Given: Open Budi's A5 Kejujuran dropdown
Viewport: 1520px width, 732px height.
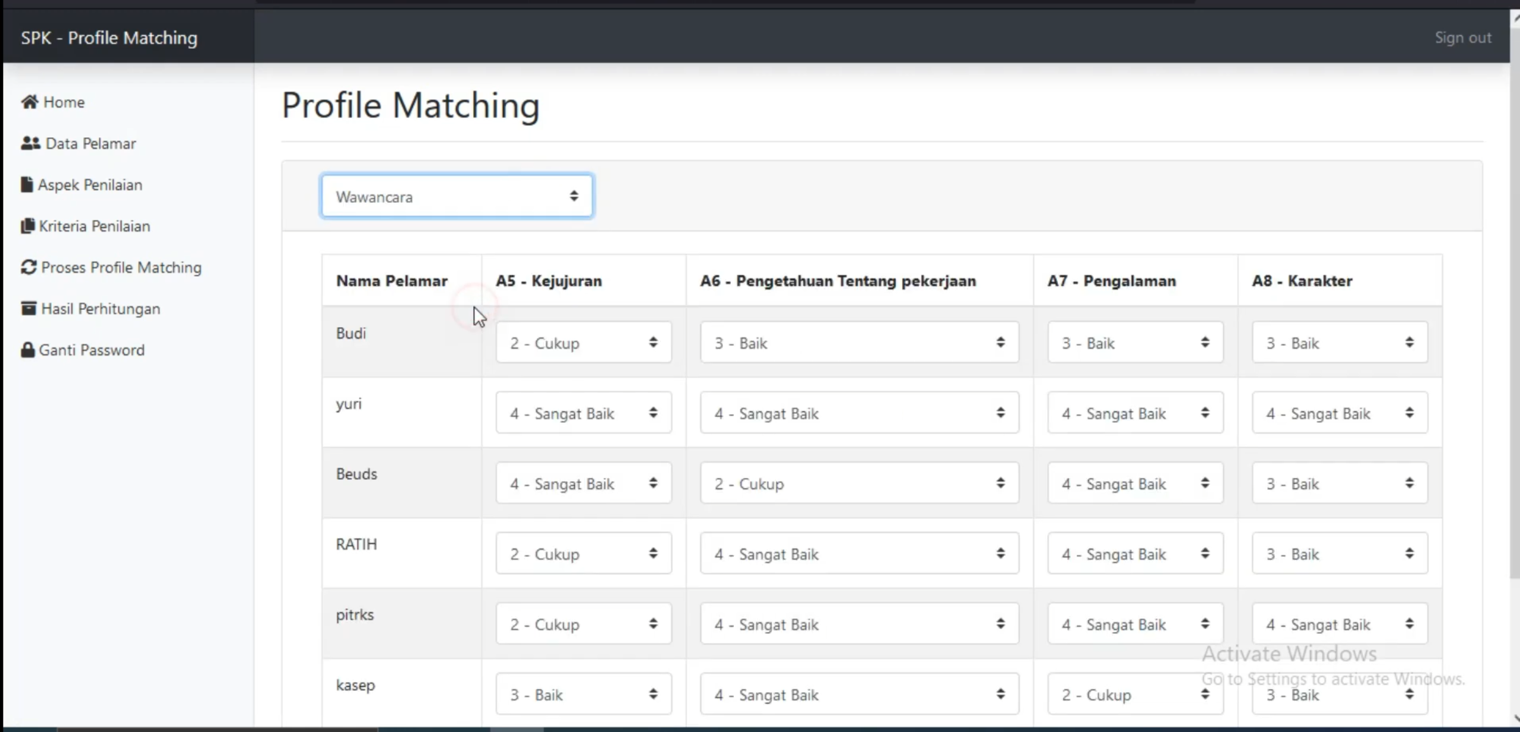Looking at the screenshot, I should (583, 343).
